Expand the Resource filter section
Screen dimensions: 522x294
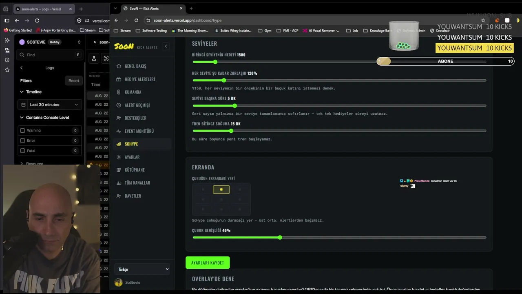pos(32,164)
